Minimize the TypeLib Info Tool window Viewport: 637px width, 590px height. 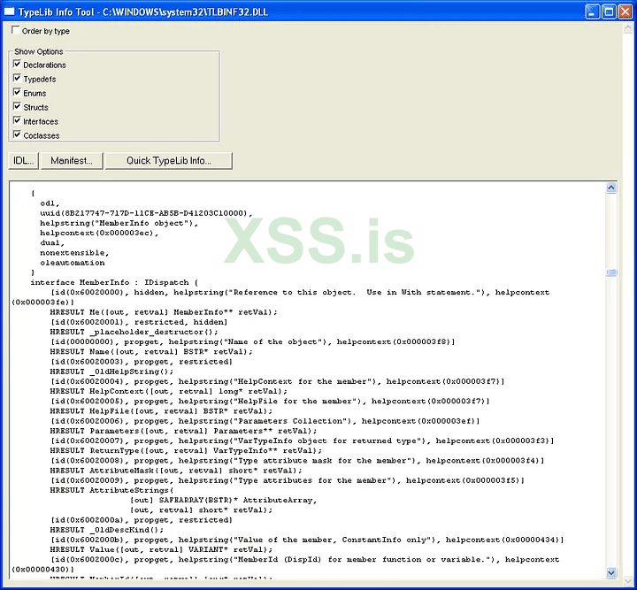point(592,11)
